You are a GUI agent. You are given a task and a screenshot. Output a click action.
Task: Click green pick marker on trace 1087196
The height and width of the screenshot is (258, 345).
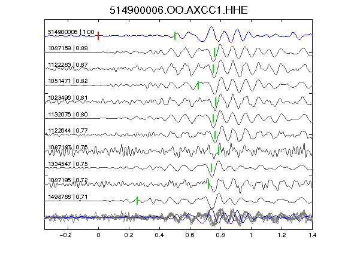pos(208,184)
